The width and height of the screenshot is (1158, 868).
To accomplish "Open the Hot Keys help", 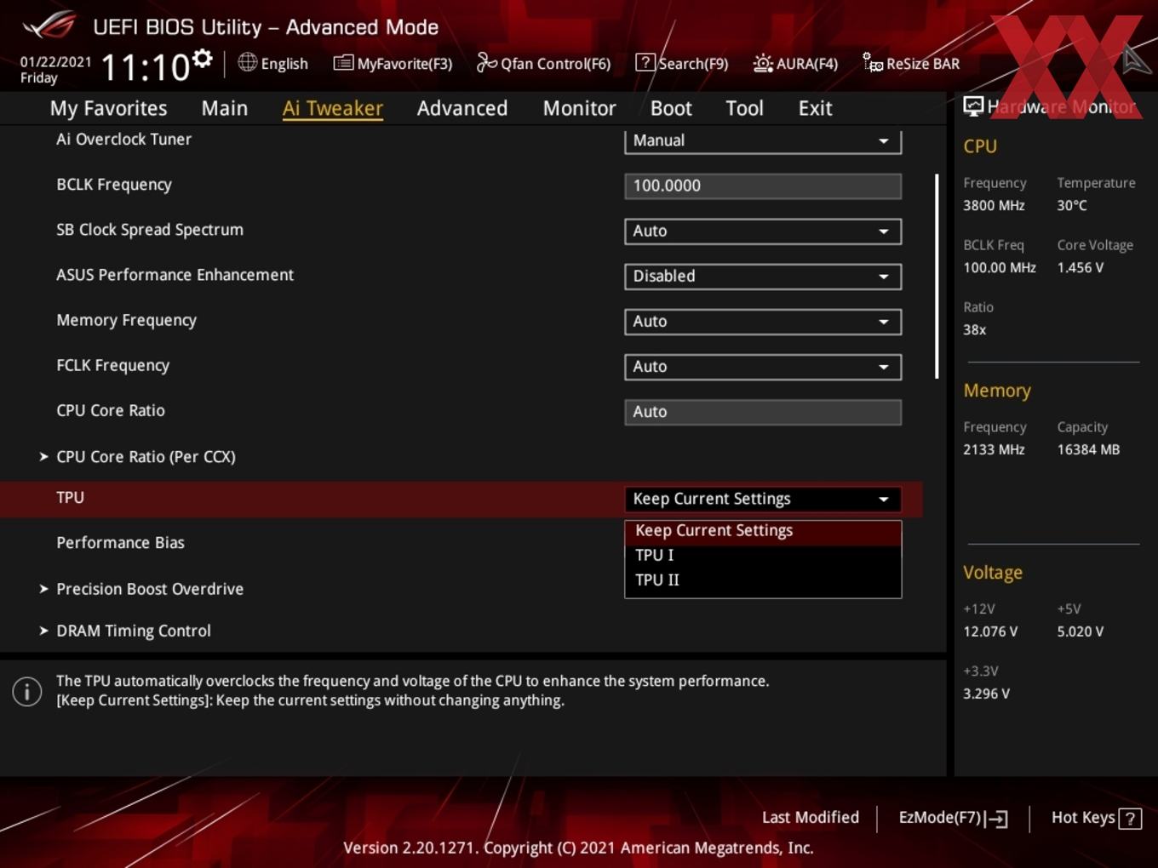I will click(x=1096, y=818).
